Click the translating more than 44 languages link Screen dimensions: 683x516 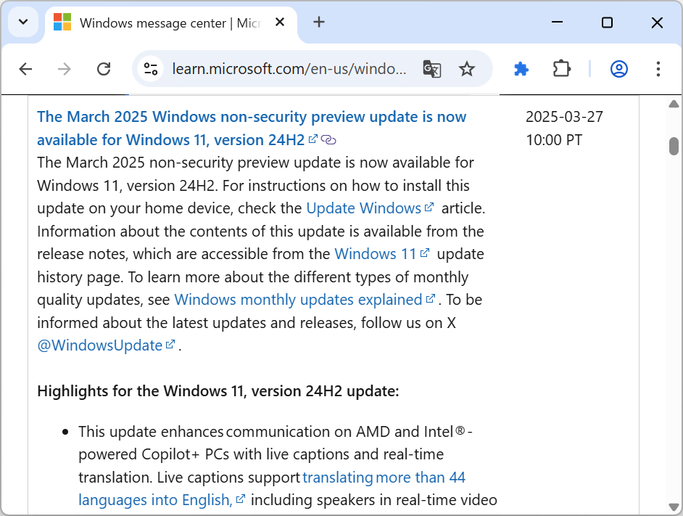click(384, 478)
